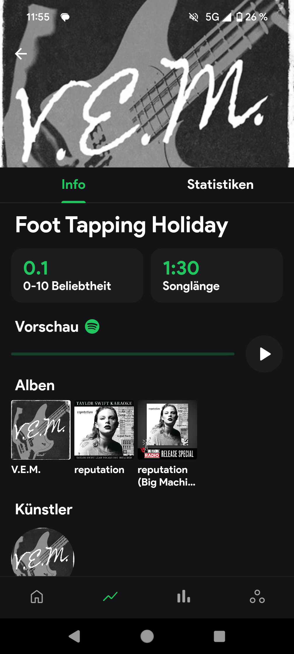Image resolution: width=294 pixels, height=654 pixels.
Task: Go to the home tab icon
Action: [37, 597]
